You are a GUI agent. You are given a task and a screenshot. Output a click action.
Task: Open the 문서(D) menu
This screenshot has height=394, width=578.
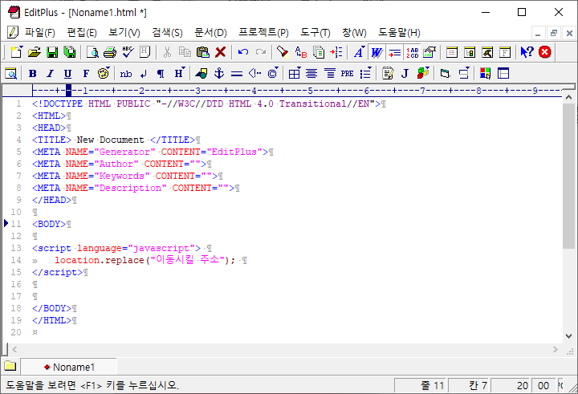pyautogui.click(x=210, y=33)
